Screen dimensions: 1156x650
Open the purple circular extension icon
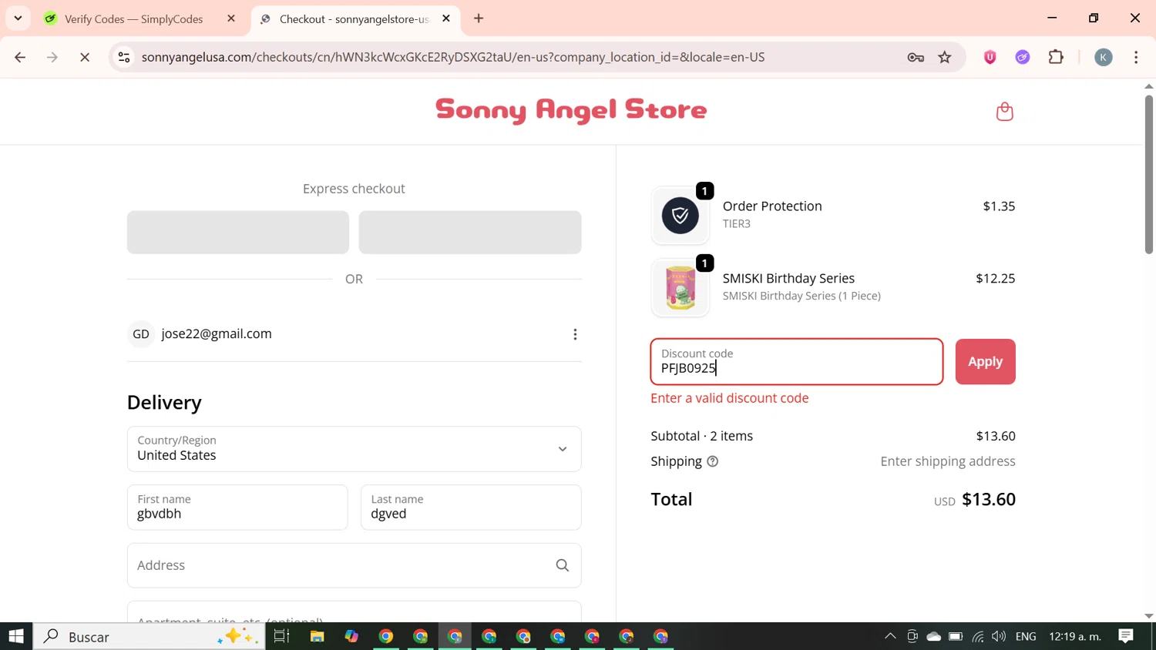[1023, 57]
